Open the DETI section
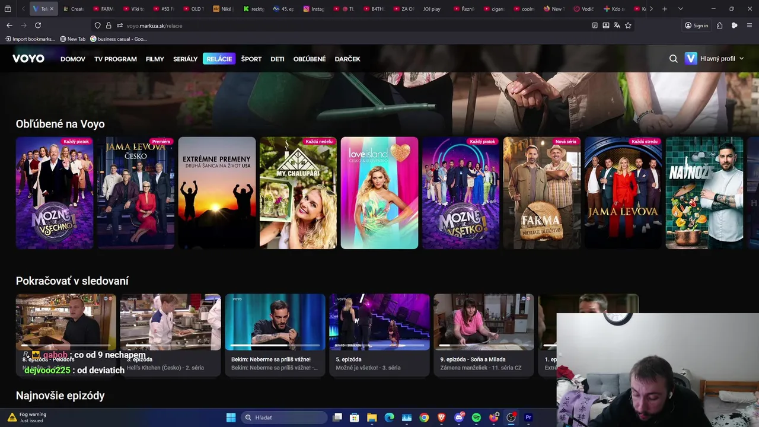The image size is (759, 427). pyautogui.click(x=278, y=59)
